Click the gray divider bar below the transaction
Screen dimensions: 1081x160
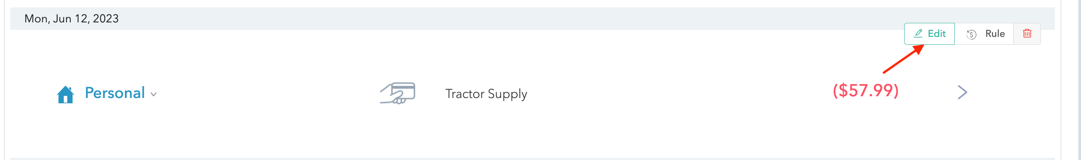click(533, 159)
